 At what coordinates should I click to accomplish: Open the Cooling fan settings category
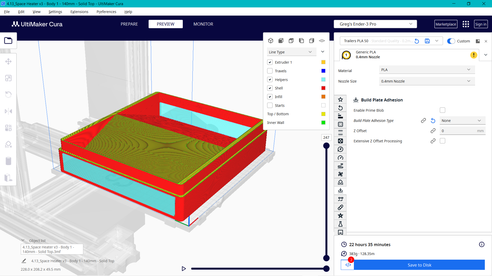coord(340,174)
